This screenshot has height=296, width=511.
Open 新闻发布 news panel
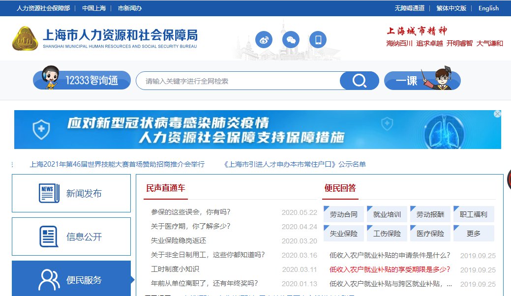71,193
